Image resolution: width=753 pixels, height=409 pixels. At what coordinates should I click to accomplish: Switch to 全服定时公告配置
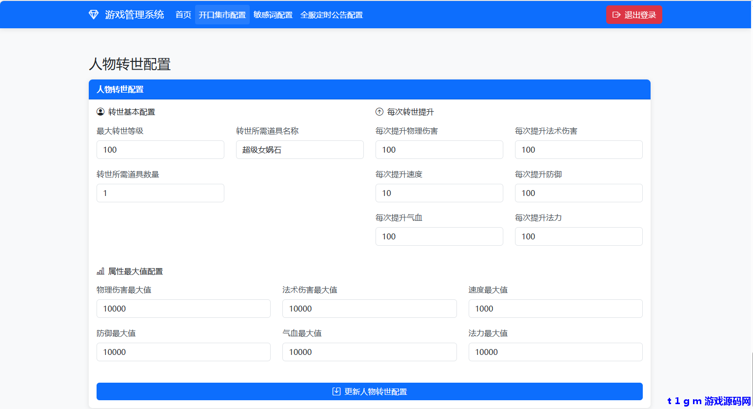point(332,15)
